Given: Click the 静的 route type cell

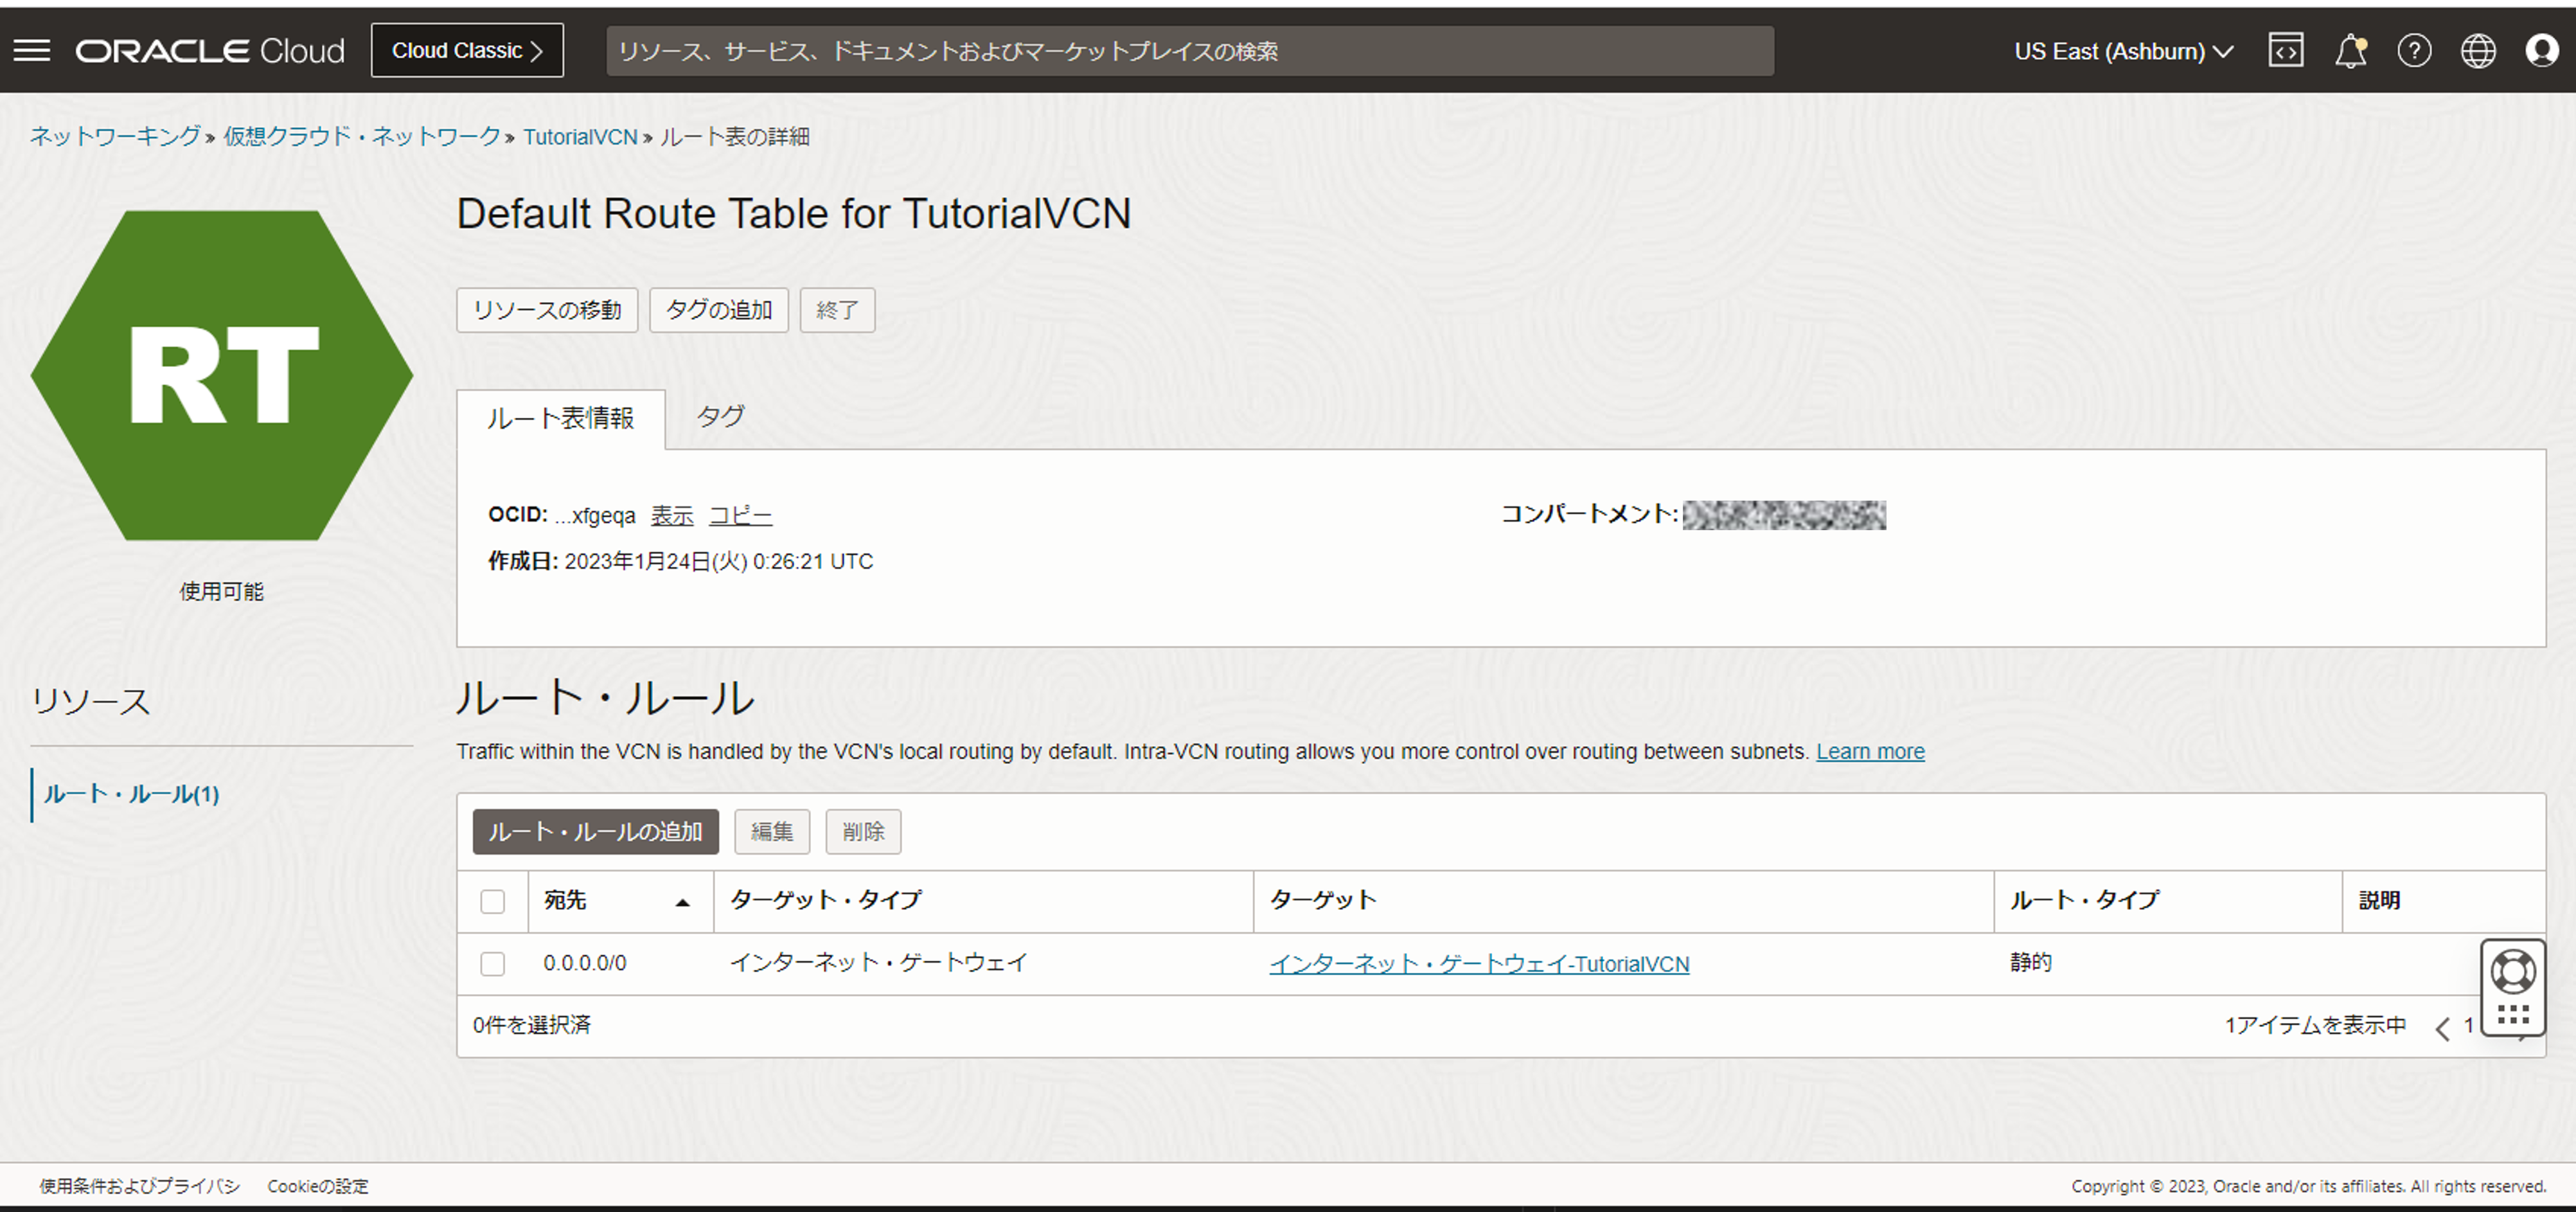Looking at the screenshot, I should [2031, 962].
